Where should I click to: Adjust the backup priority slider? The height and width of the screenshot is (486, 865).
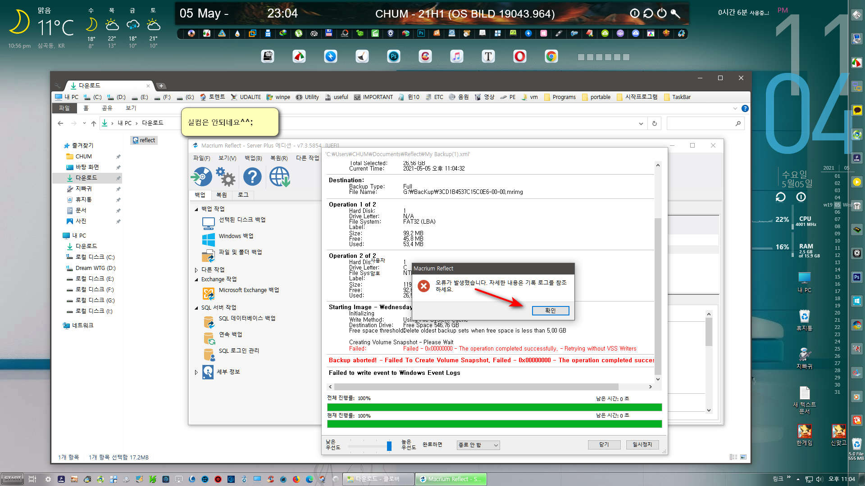pyautogui.click(x=389, y=445)
